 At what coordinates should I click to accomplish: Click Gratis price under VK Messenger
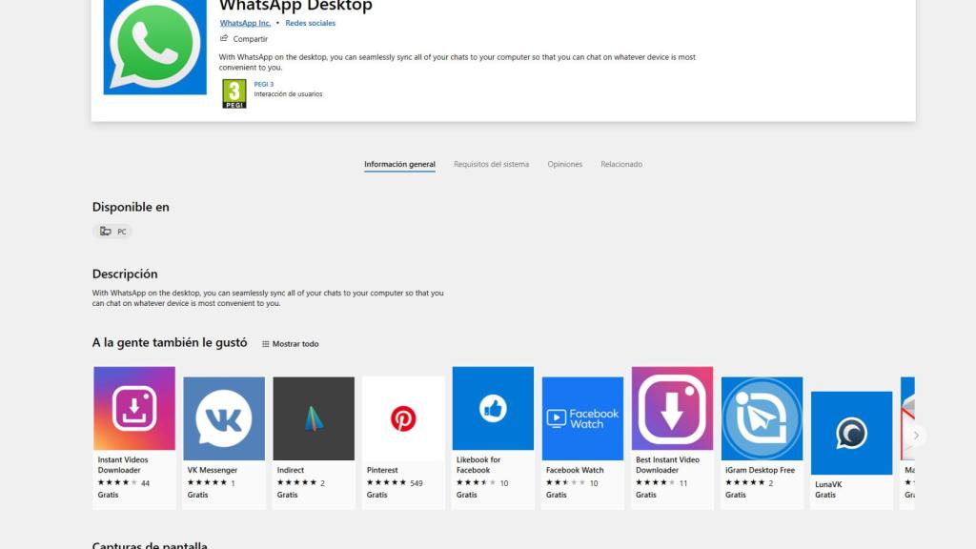pyautogui.click(x=197, y=495)
